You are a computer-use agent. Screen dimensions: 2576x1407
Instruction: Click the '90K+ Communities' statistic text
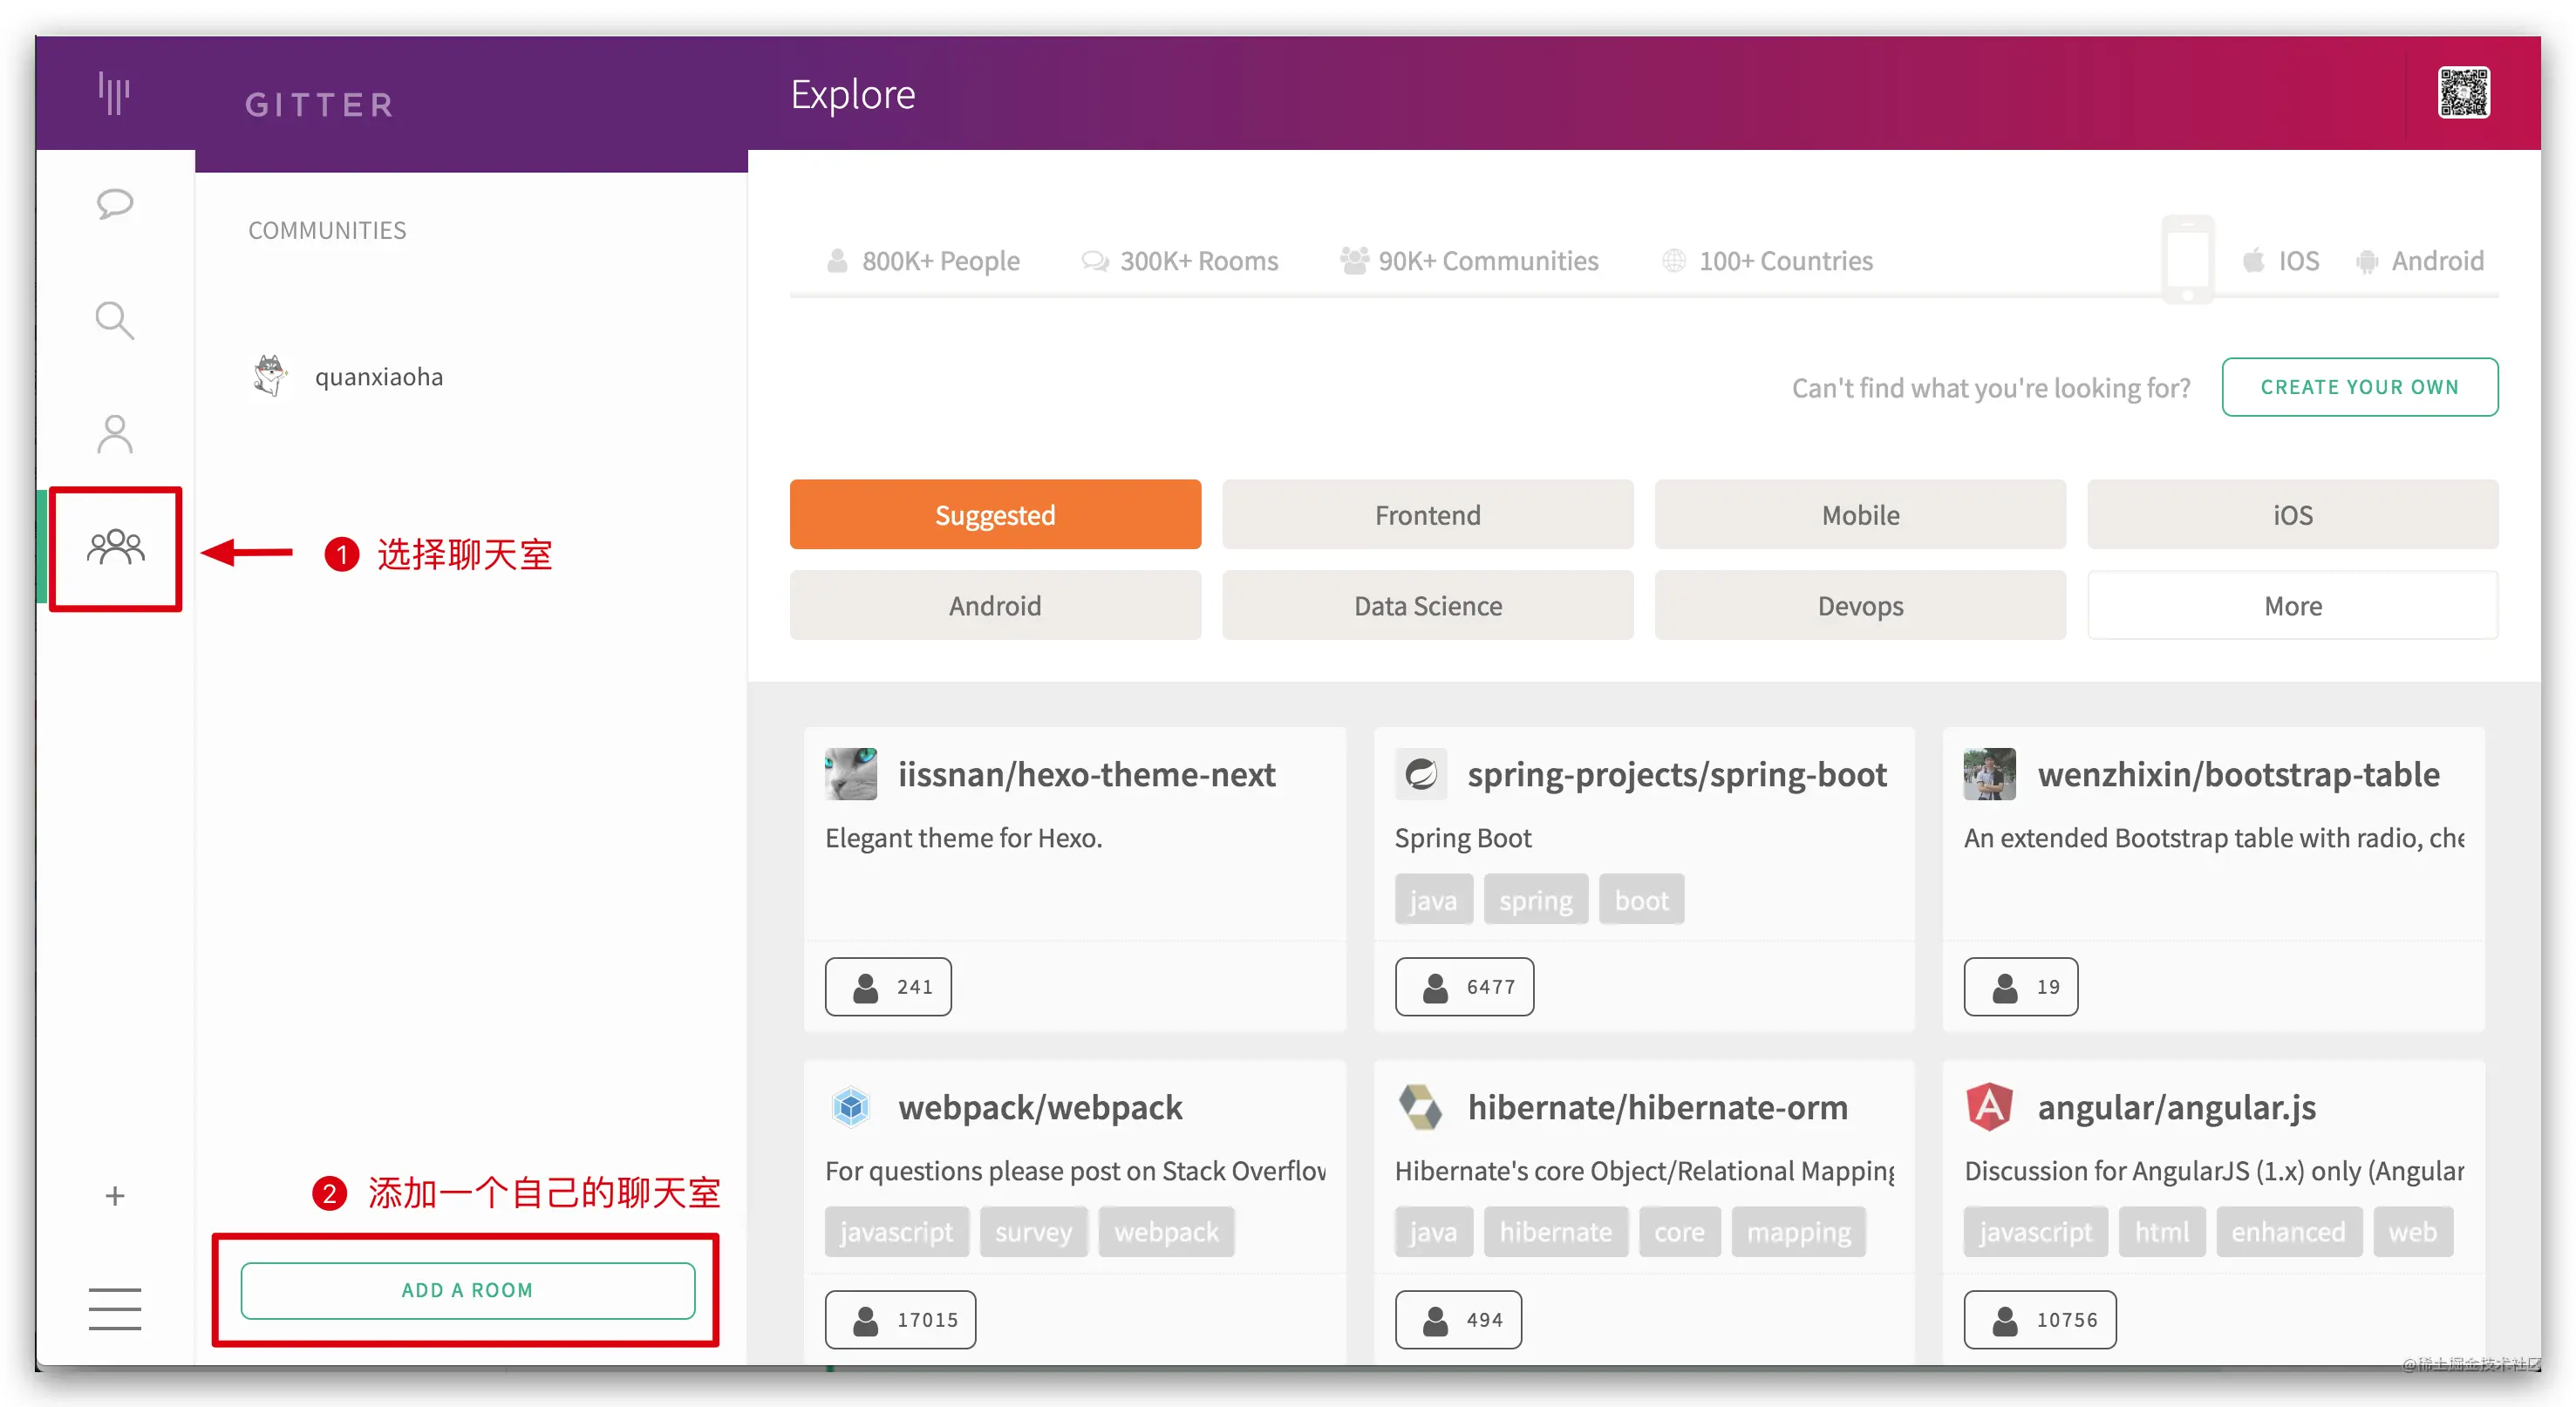coord(1488,261)
